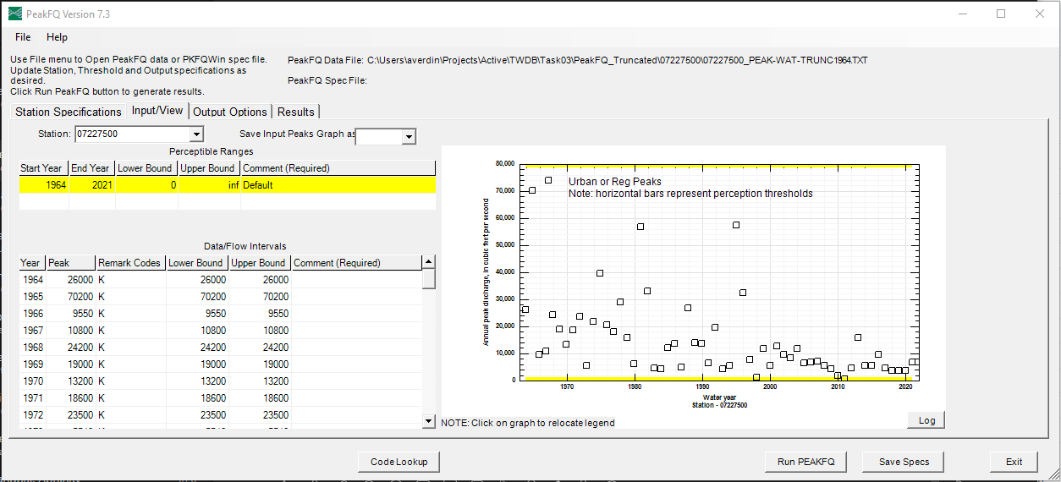This screenshot has height=482, width=1061.
Task: Go to the Results tab
Action: click(x=296, y=112)
